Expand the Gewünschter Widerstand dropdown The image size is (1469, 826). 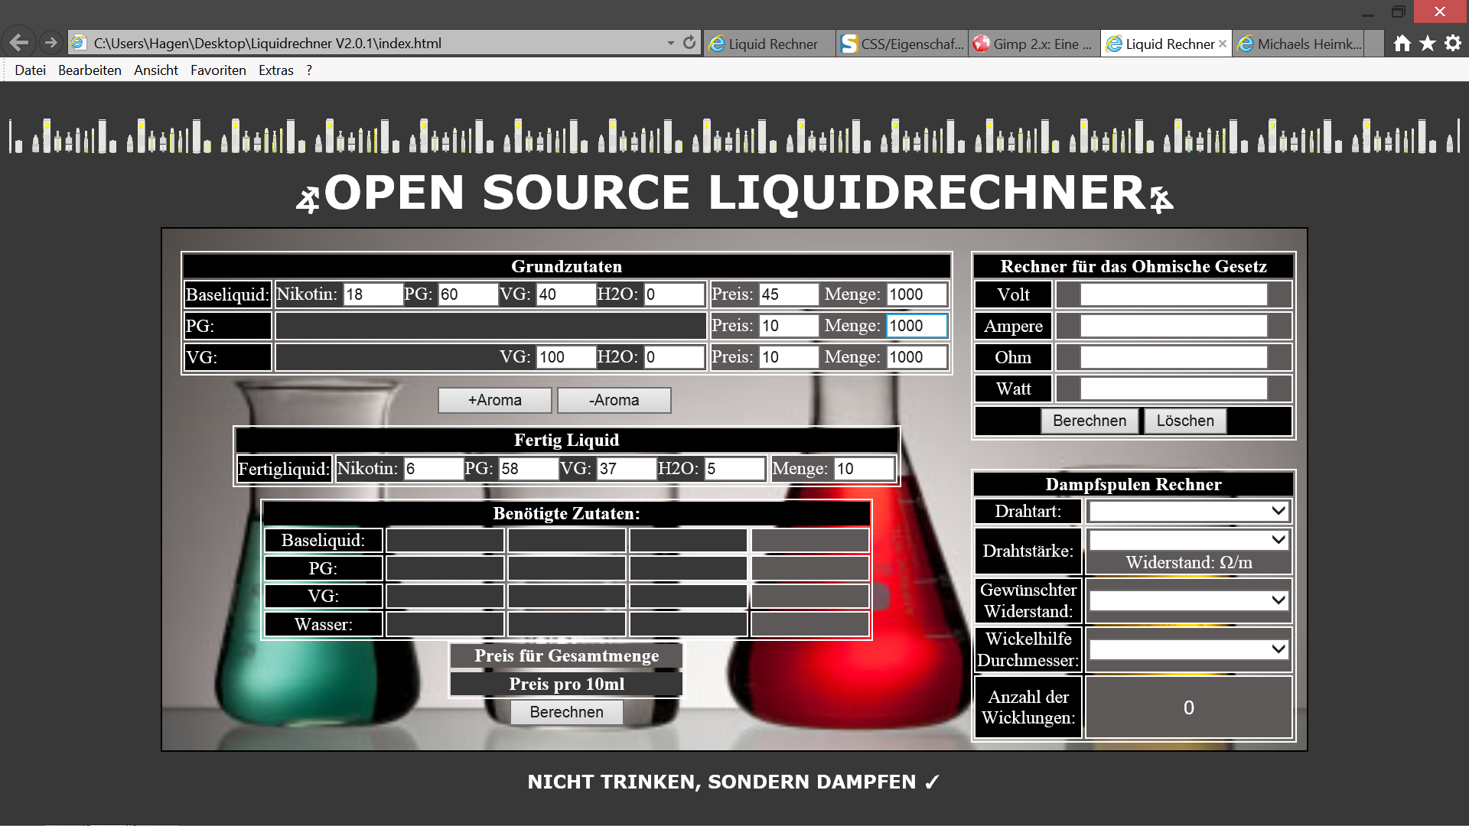1189,600
